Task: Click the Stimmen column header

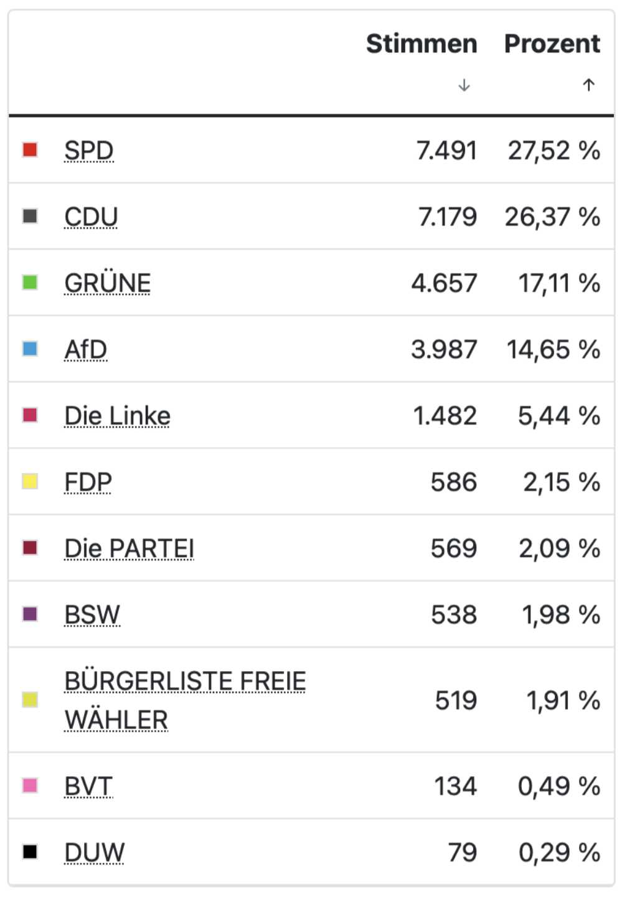Action: tap(422, 44)
